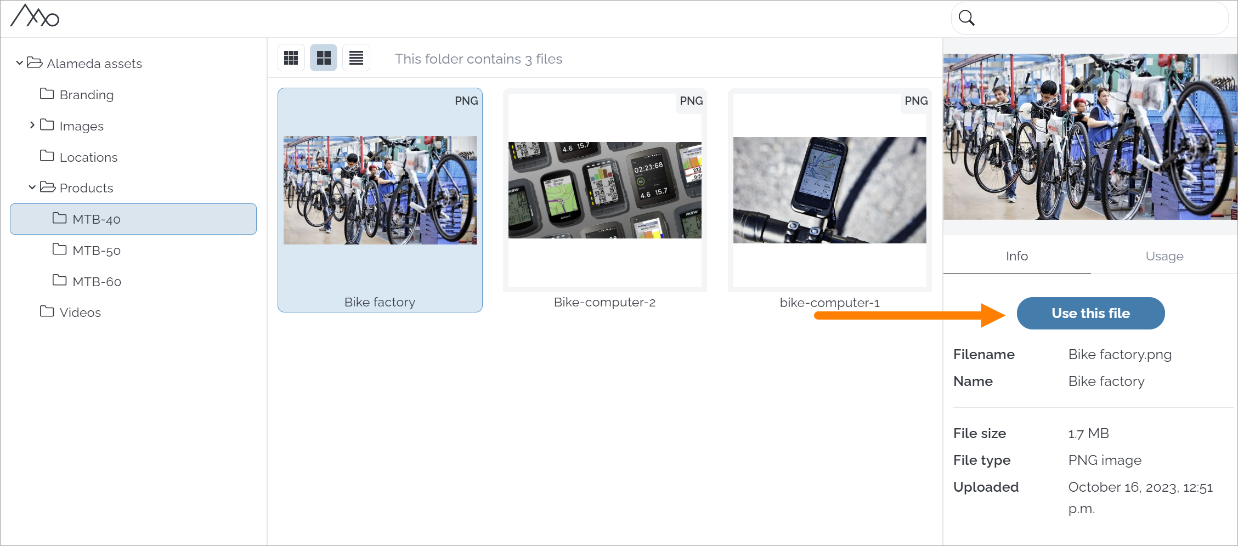Viewport: 1238px width, 546px height.
Task: Select the bike-computer-1 thumbnail
Action: coord(830,190)
